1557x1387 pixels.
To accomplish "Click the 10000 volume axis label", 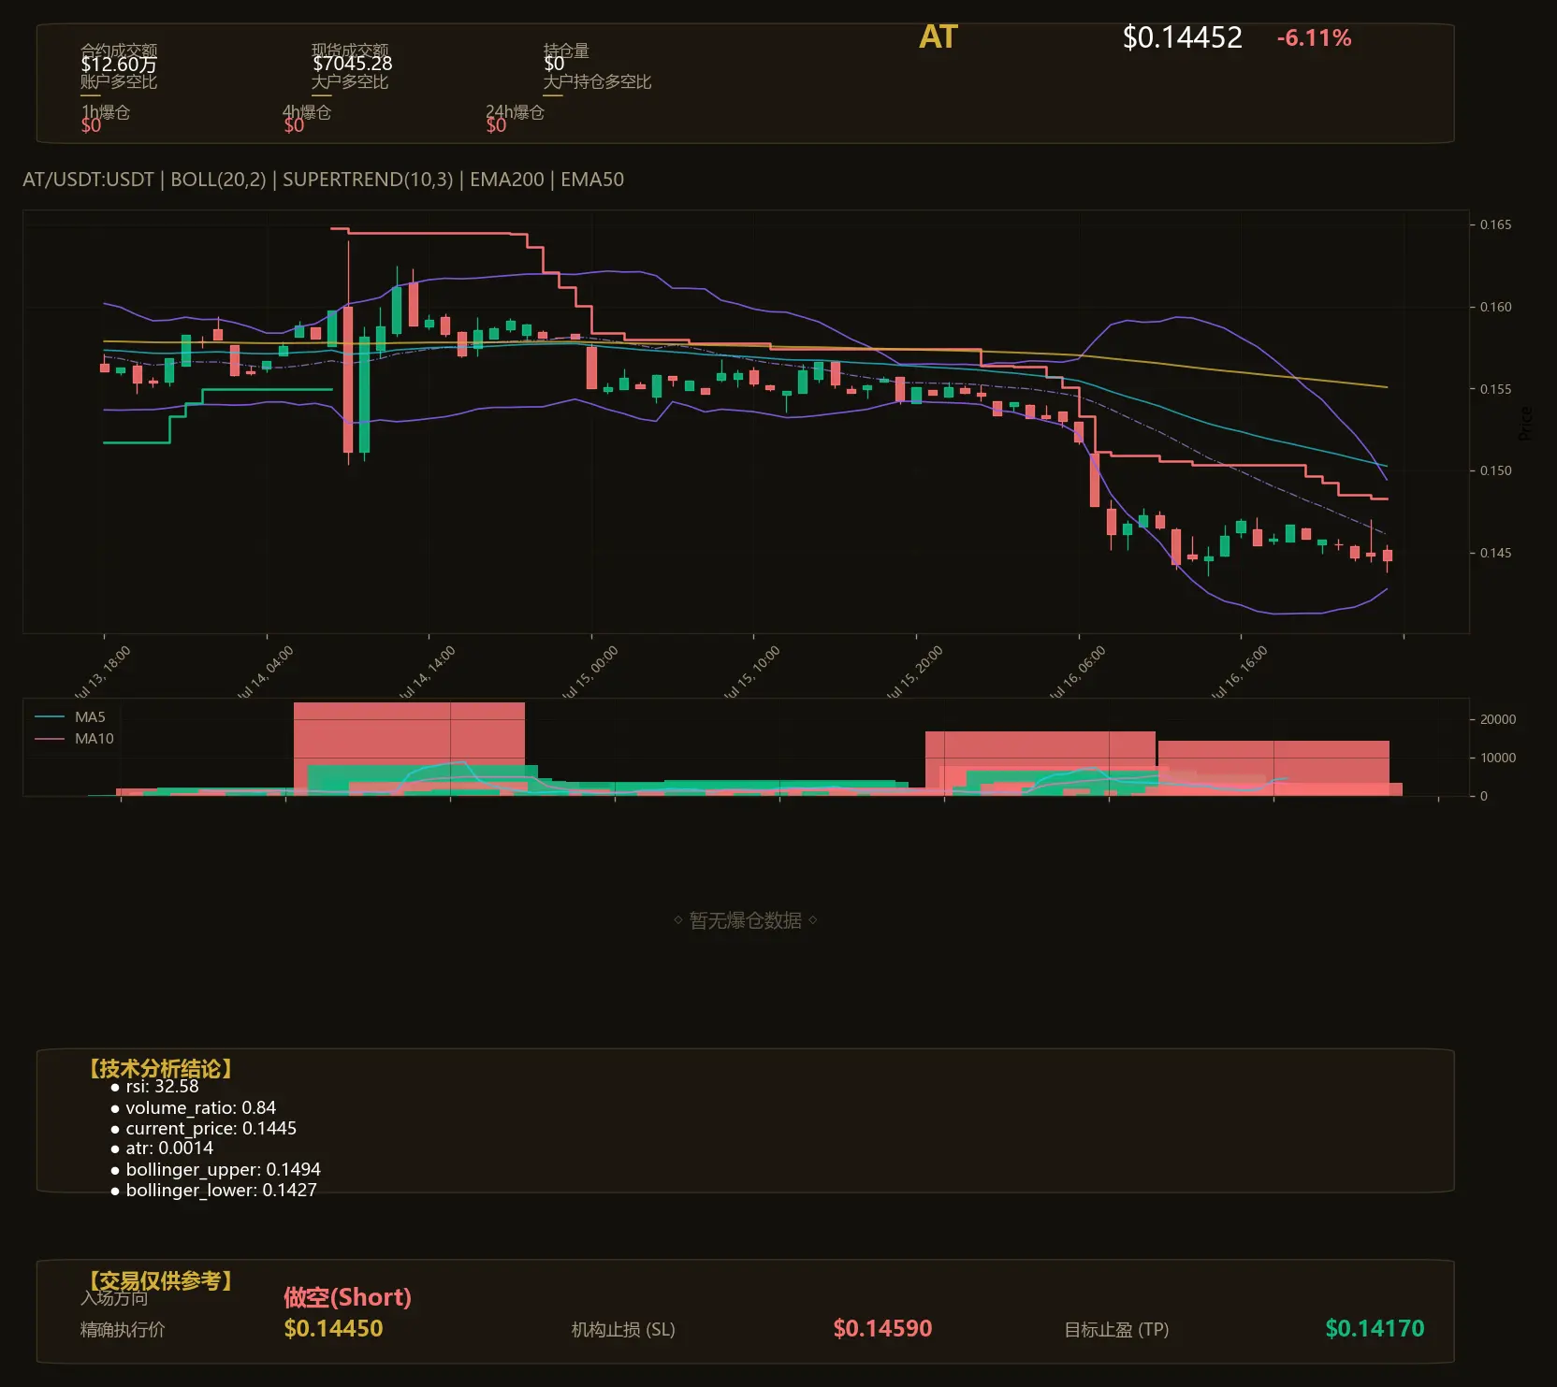I will click(1498, 758).
